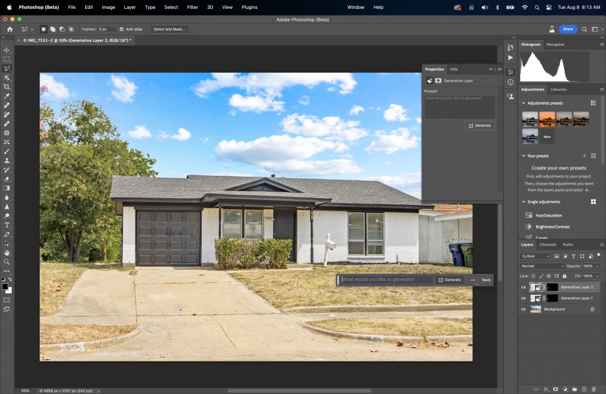
Task: Click the Back button on task bar
Action: point(486,280)
